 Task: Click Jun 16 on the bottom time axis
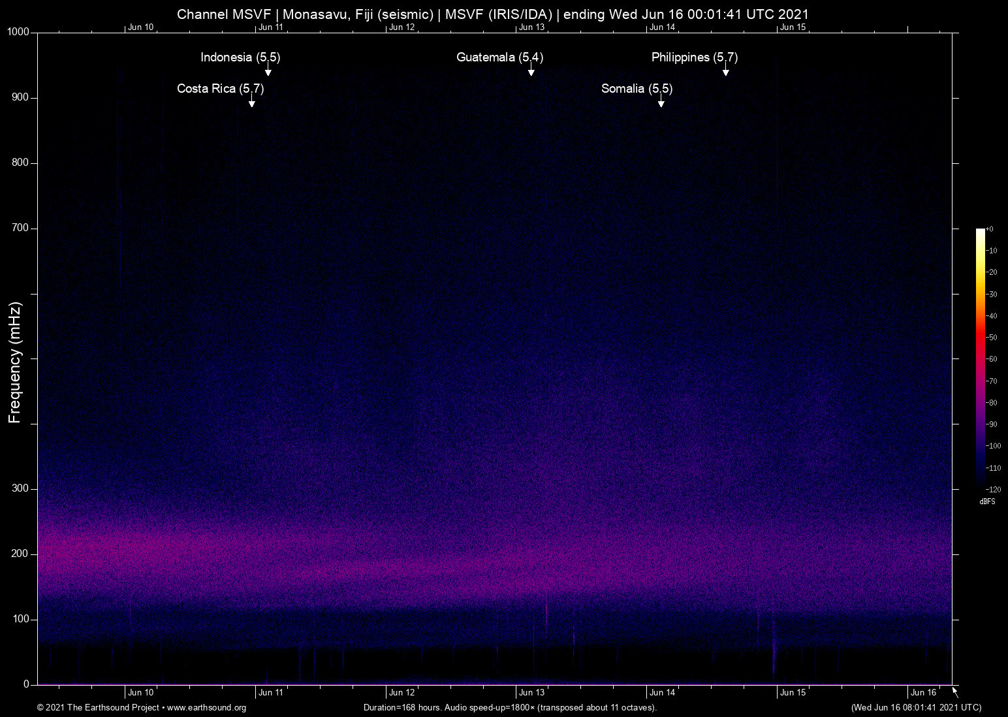[923, 693]
